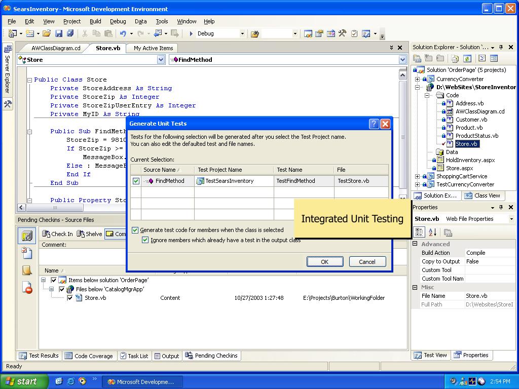Click the Show All Files icon in Solution Explorer
Viewport: 519px width, 389px height.
455,59
